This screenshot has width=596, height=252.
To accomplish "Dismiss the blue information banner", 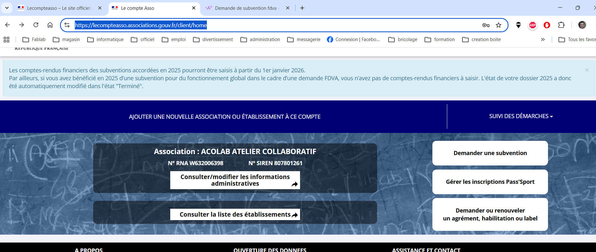I will (x=587, y=70).
